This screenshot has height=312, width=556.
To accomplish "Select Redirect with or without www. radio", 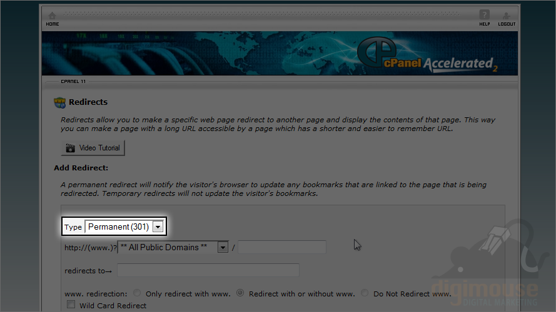I will 240,293.
